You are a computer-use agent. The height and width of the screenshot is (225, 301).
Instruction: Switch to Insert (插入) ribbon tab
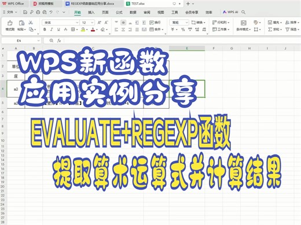click(91, 12)
